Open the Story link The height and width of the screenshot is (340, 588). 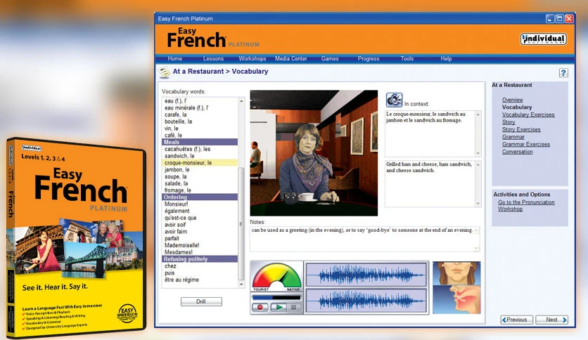click(x=509, y=122)
